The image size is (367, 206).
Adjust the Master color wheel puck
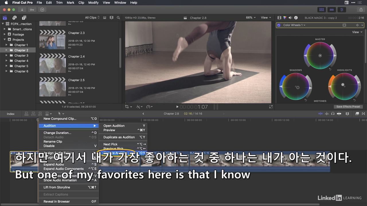(x=320, y=56)
